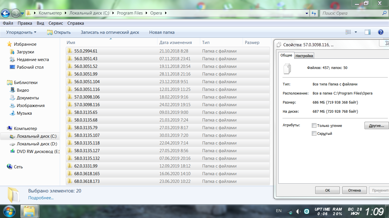Select folder 55.0.2994.61
Image resolution: width=389 pixels, height=218 pixels.
[x=167, y=51]
